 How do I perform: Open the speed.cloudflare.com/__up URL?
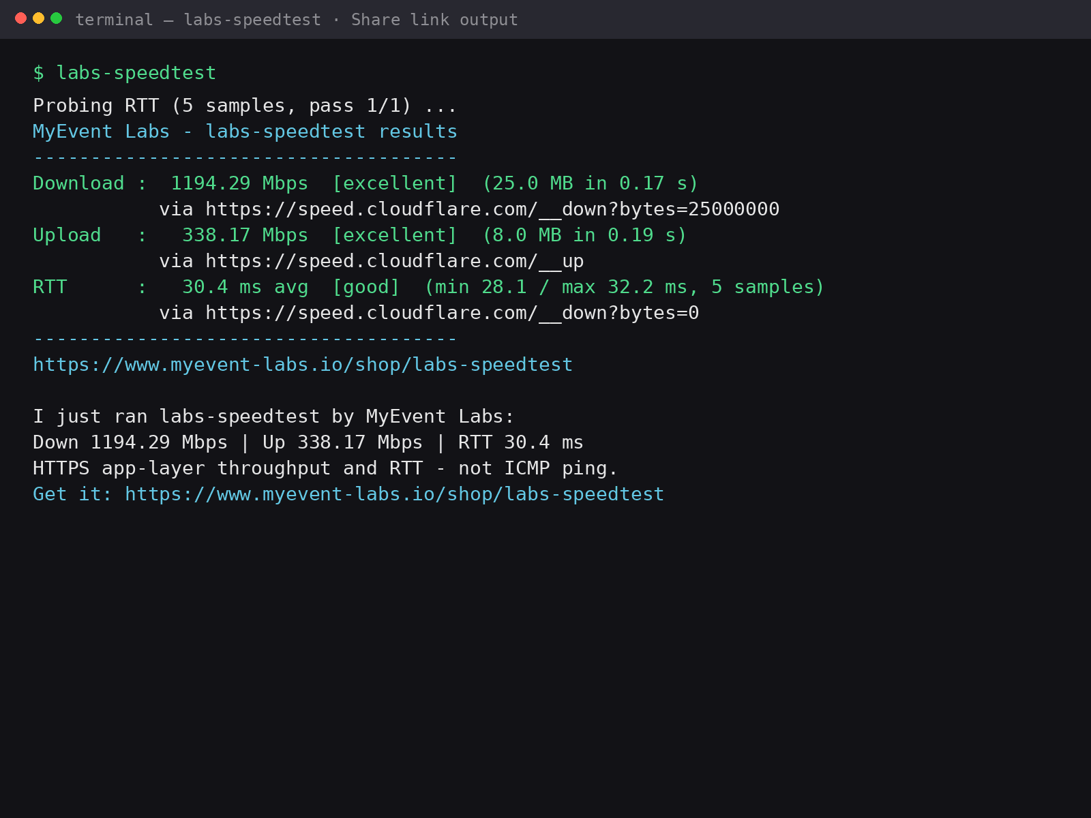click(394, 261)
